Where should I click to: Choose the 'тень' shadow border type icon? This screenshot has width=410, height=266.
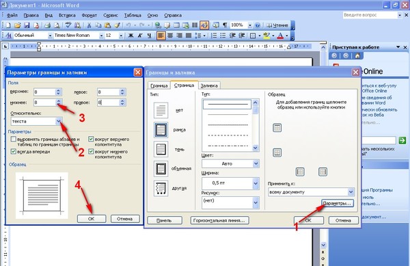[x=161, y=149]
